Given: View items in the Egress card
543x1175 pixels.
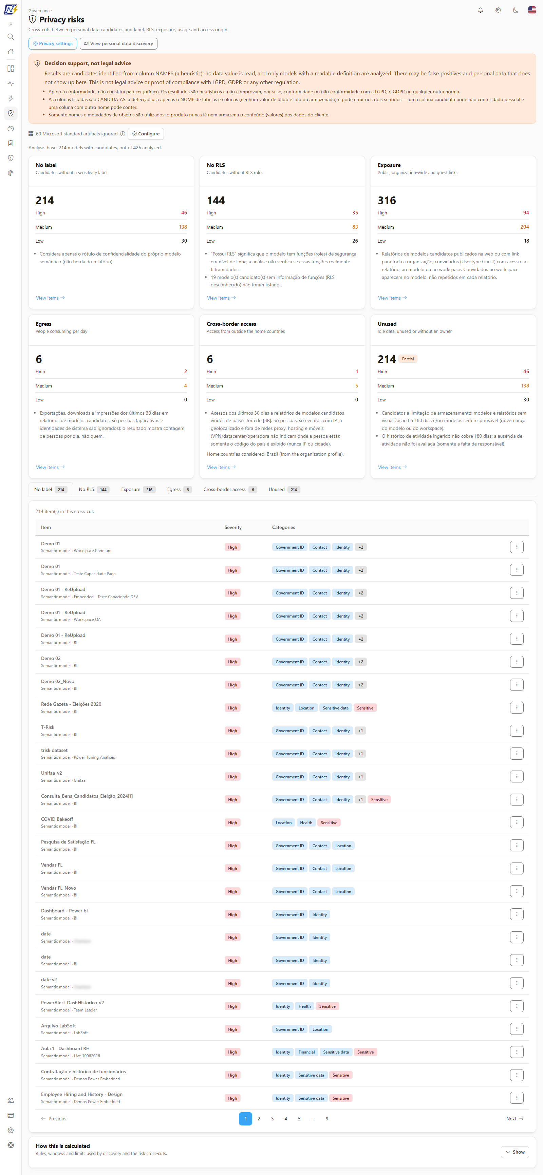Looking at the screenshot, I should click(x=50, y=467).
